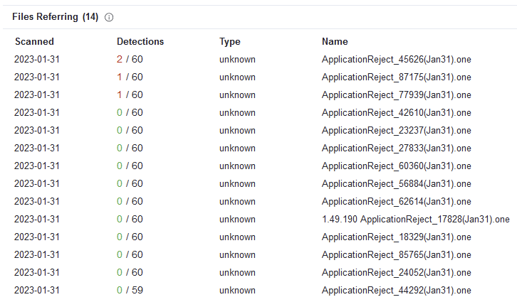Viewport: 517px width, 302px height.
Task: Click the Files Referring (14) section header
Action: pos(55,16)
